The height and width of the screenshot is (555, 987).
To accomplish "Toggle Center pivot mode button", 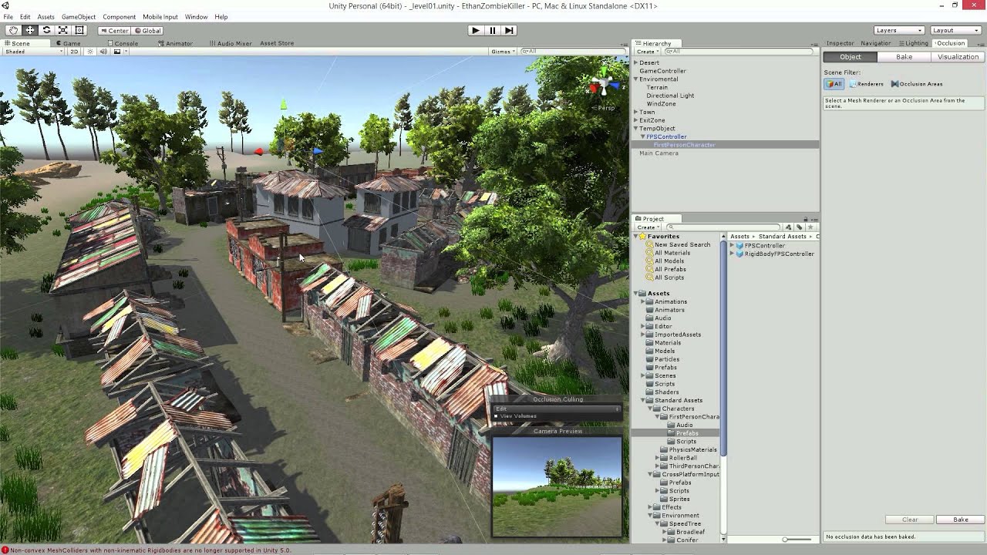I will coord(114,31).
